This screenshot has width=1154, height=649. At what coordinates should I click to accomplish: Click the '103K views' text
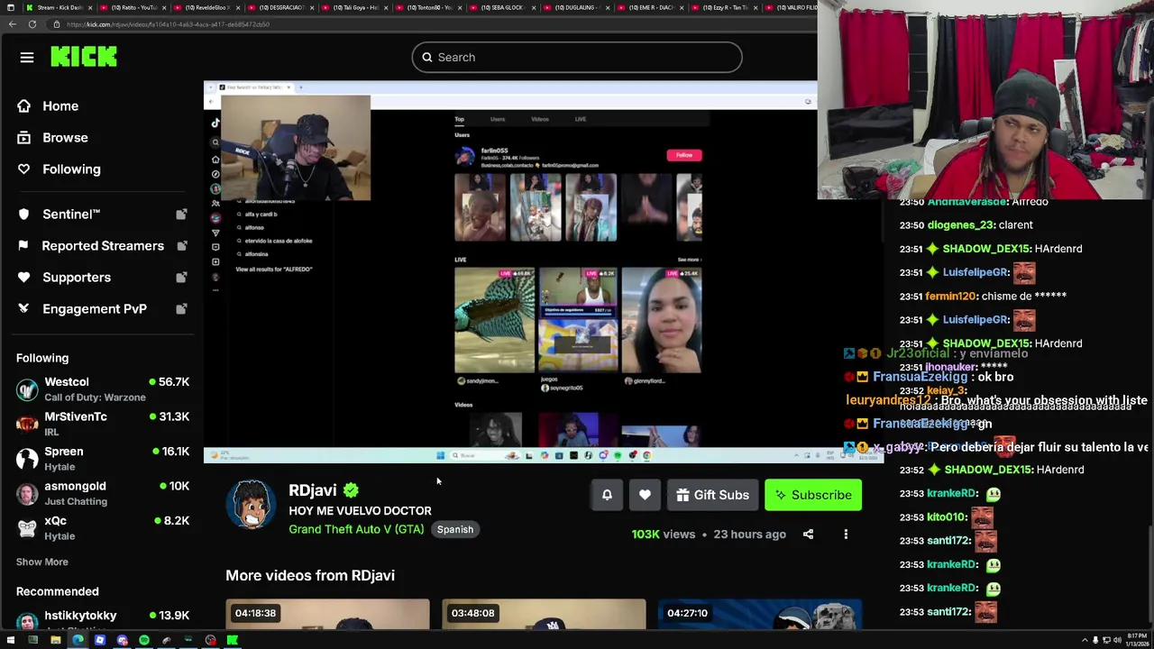(664, 535)
